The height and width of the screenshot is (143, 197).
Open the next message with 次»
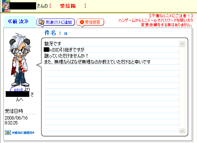click(x=24, y=22)
